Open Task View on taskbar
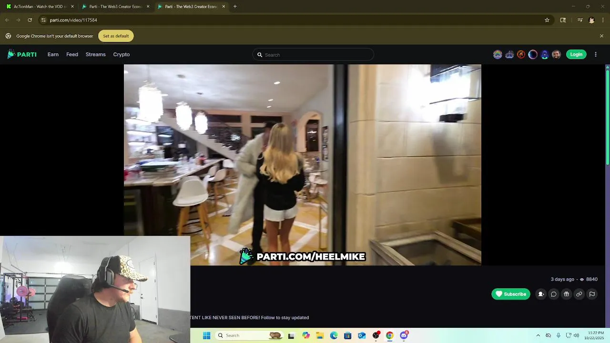 point(291,335)
